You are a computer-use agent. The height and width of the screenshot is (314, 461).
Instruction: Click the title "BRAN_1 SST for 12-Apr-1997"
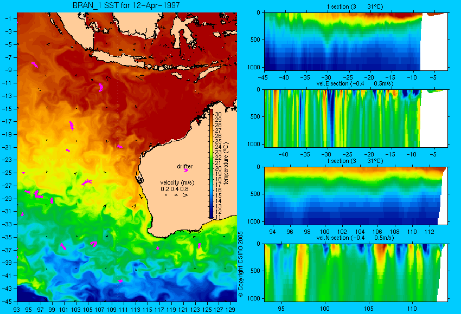[126, 5]
